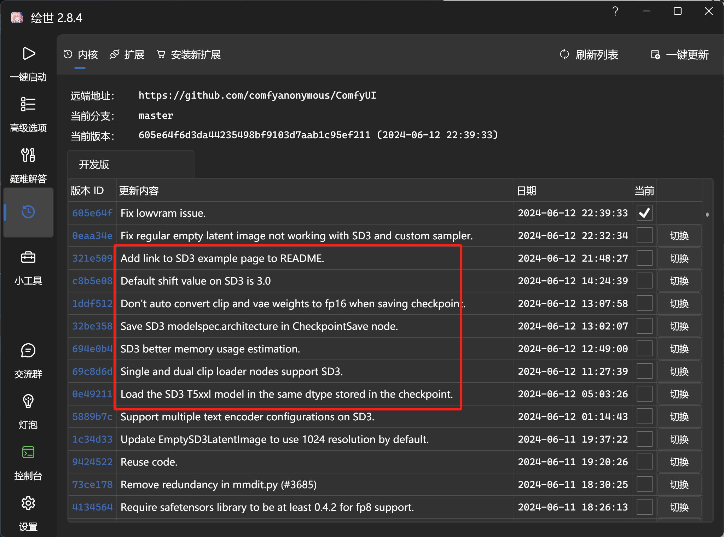The width and height of the screenshot is (724, 537).
Task: Click 切换 button for 73ce178 row
Action: (x=679, y=485)
